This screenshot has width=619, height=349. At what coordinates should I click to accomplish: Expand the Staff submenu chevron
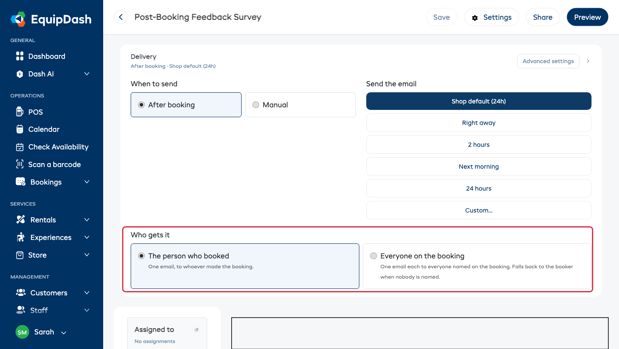(x=87, y=310)
